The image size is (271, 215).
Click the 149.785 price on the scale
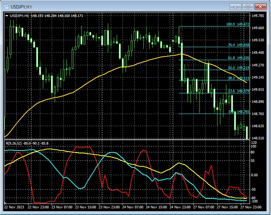point(258,16)
